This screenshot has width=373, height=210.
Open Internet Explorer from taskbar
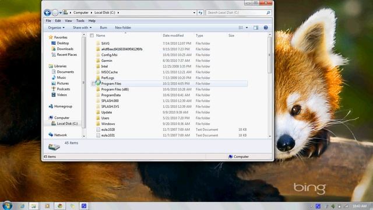(22, 206)
